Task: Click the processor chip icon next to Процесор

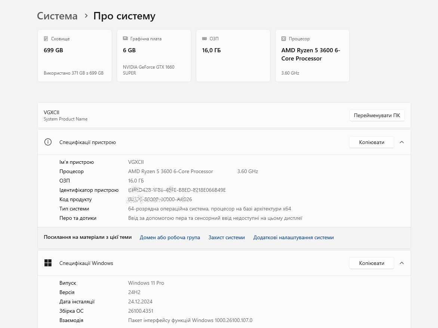Action: coord(284,38)
